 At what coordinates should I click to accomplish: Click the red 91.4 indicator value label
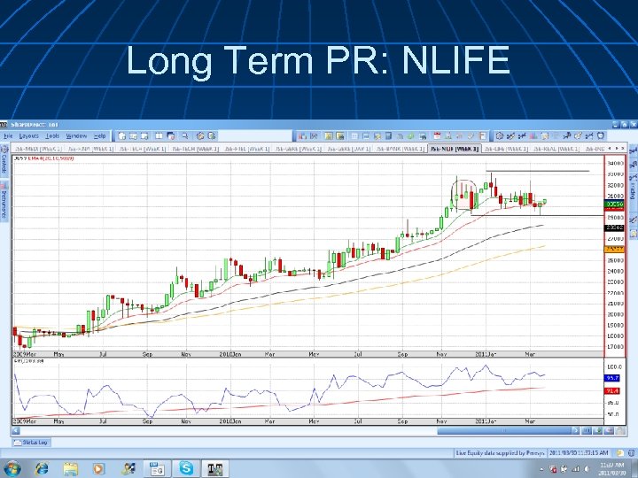(x=612, y=391)
